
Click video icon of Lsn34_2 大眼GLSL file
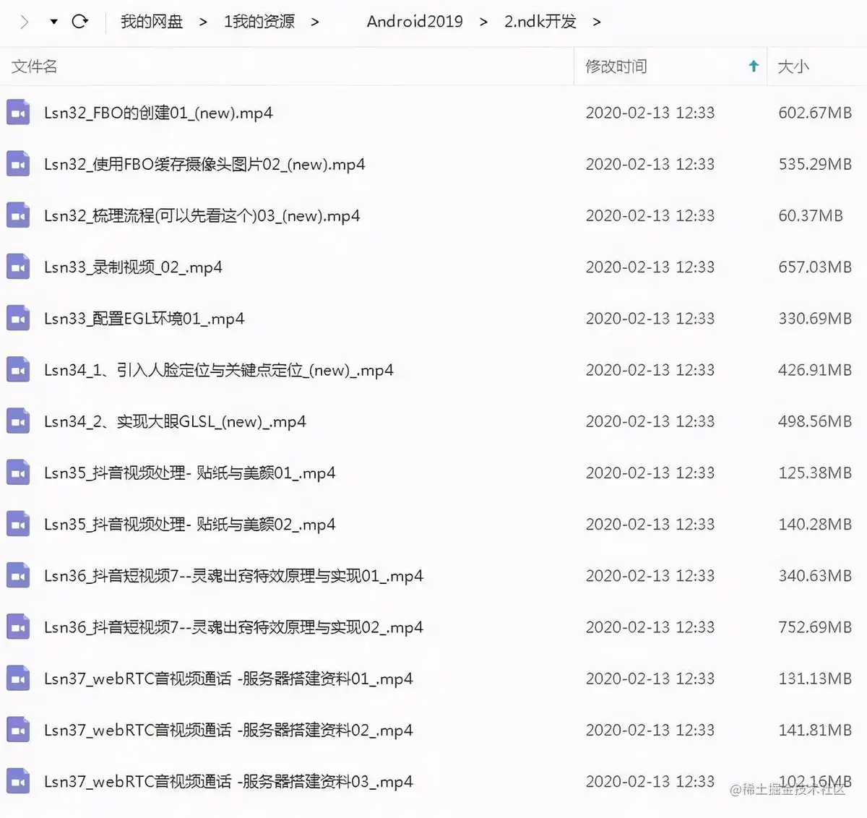coord(18,421)
